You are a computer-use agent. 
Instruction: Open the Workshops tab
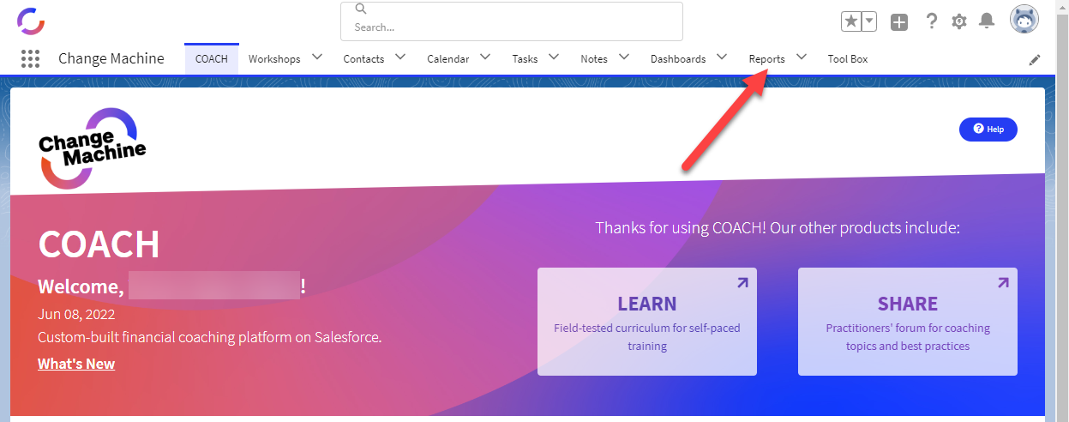[274, 59]
